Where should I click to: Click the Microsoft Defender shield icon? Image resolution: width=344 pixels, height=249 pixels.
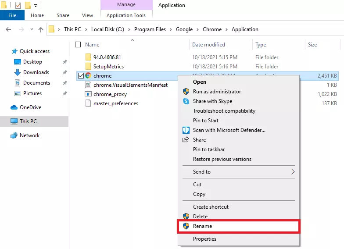(x=186, y=130)
